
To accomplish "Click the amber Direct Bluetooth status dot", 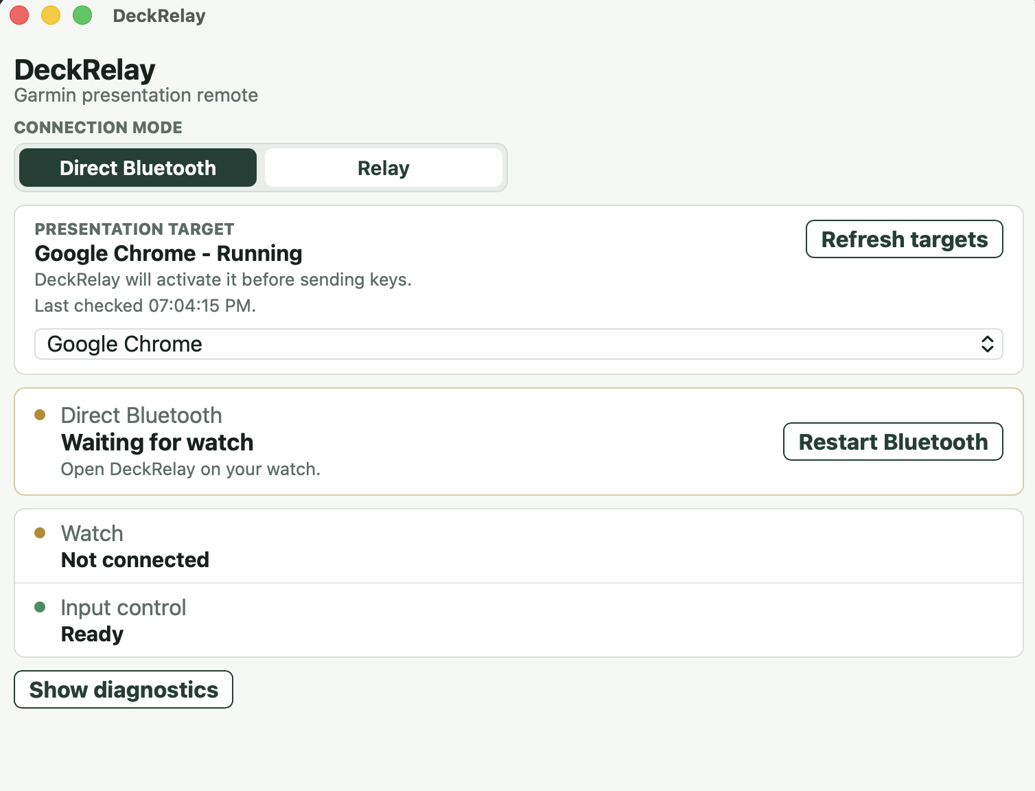I will coord(40,415).
